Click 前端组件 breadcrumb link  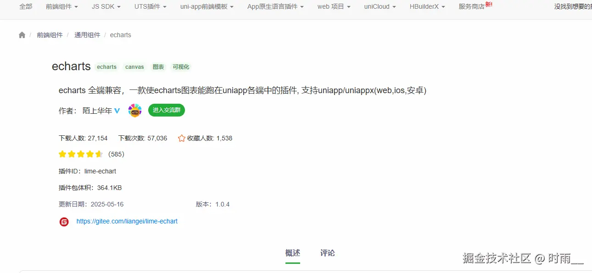tap(50, 35)
